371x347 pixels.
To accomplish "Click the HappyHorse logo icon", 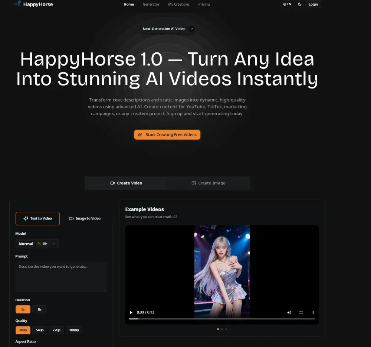I will (x=17, y=4).
